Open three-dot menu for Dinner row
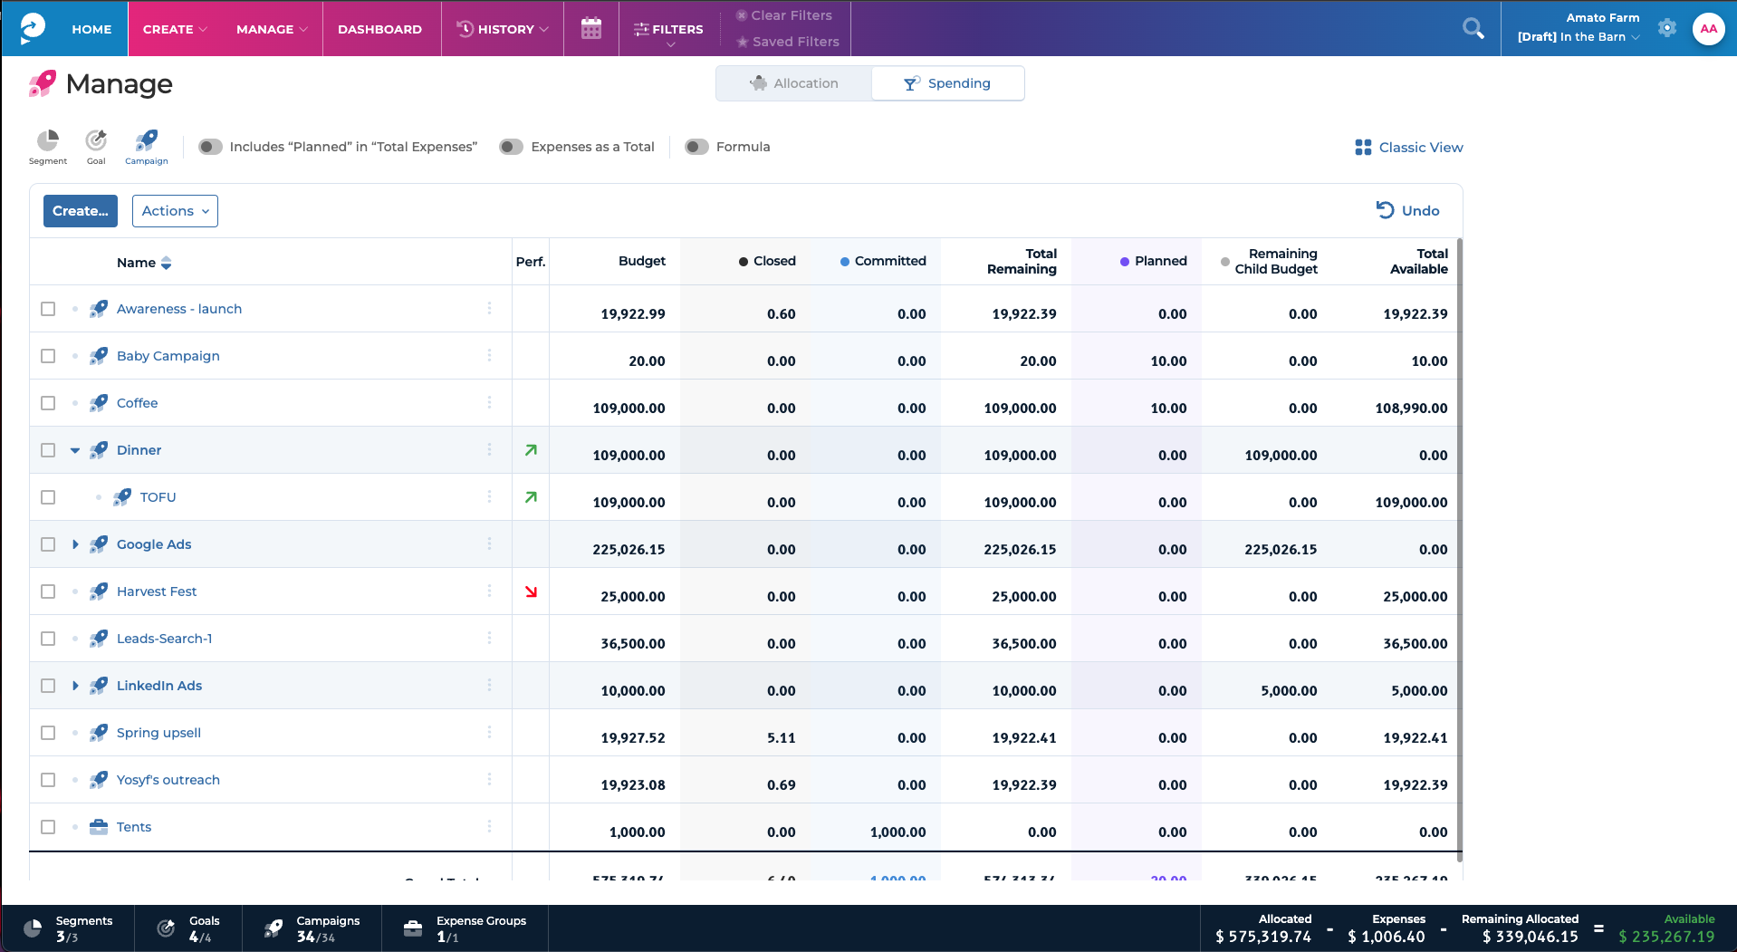This screenshot has height=952, width=1737. pos(489,449)
